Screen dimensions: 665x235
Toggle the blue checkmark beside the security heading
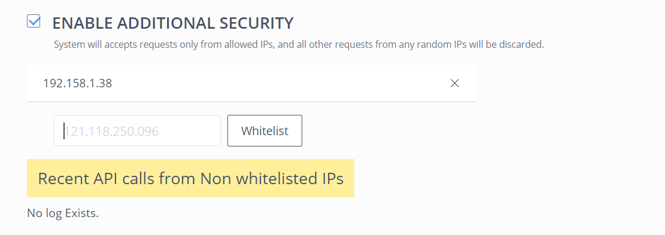pos(34,21)
